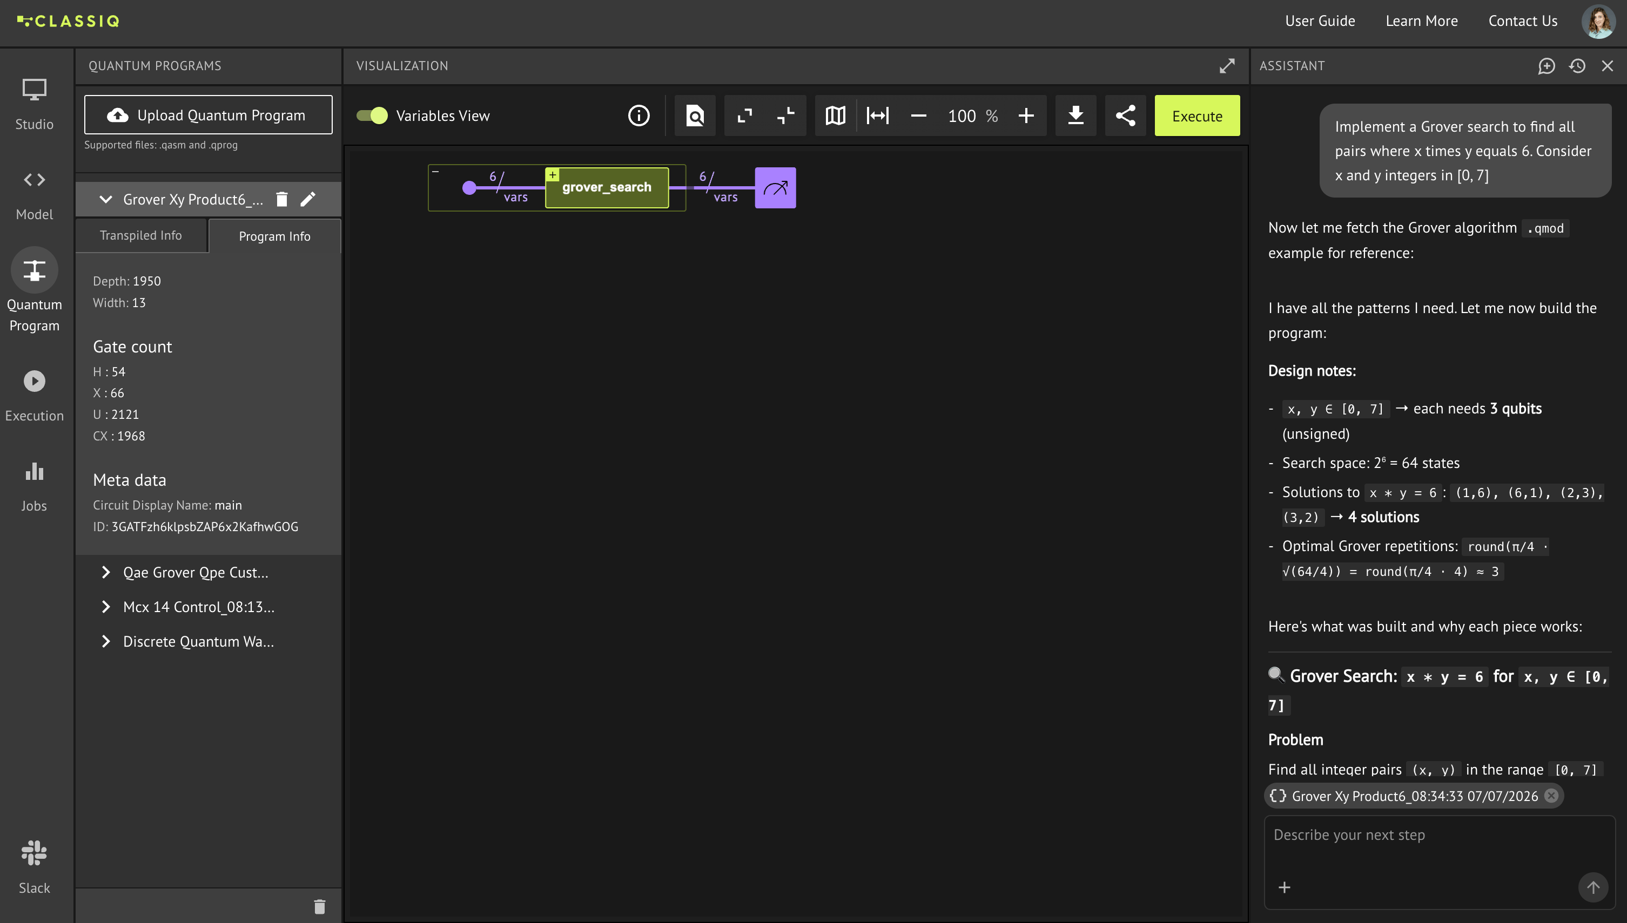The width and height of the screenshot is (1627, 923).
Task: Click the 100 % zoom value
Action: tap(972, 116)
